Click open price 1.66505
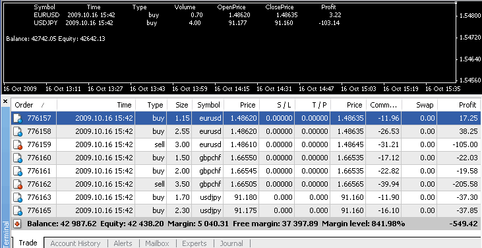 (x=243, y=185)
